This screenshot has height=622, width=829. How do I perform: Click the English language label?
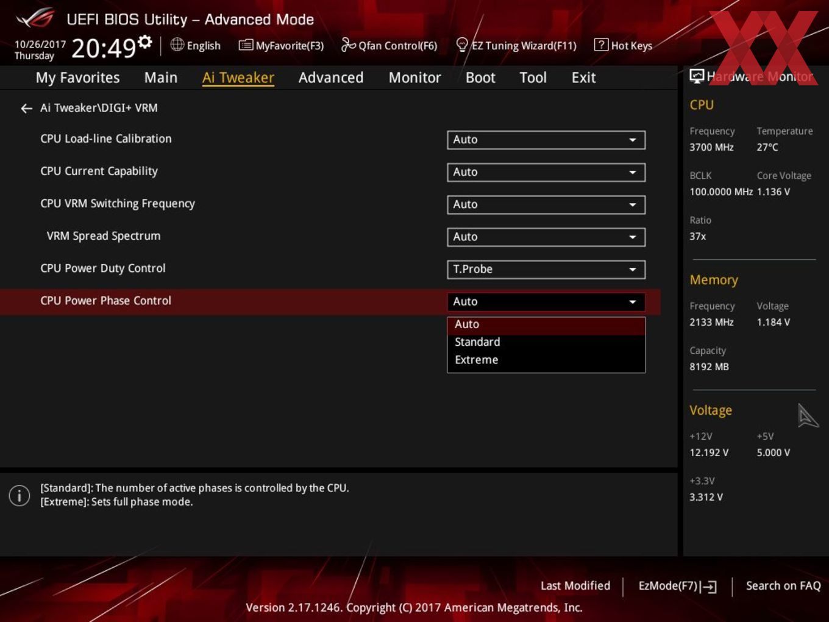[204, 46]
